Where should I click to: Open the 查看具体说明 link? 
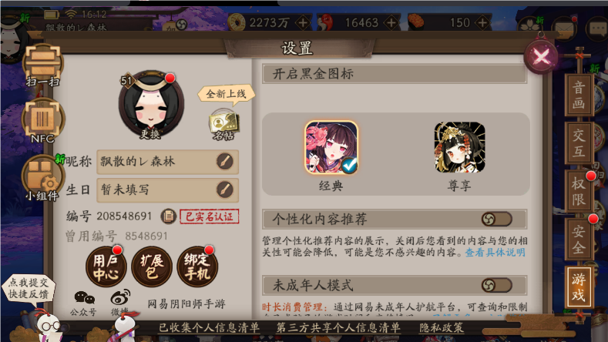(x=495, y=253)
